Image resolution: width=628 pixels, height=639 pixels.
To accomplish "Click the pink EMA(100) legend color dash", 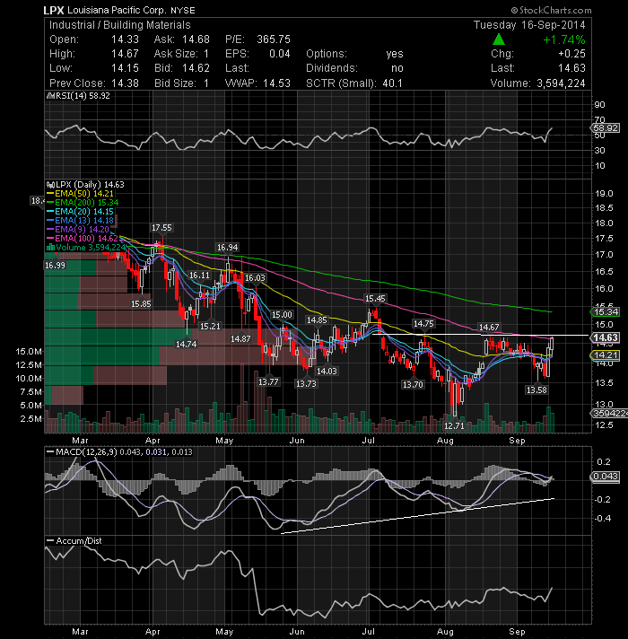I will point(50,239).
